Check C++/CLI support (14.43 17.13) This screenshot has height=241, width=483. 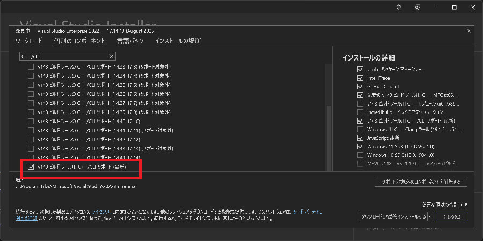[x=31, y=148]
